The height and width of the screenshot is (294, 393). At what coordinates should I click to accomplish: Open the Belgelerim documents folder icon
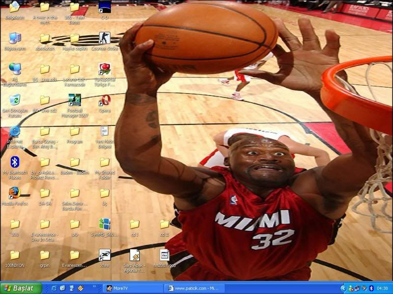[15, 7]
